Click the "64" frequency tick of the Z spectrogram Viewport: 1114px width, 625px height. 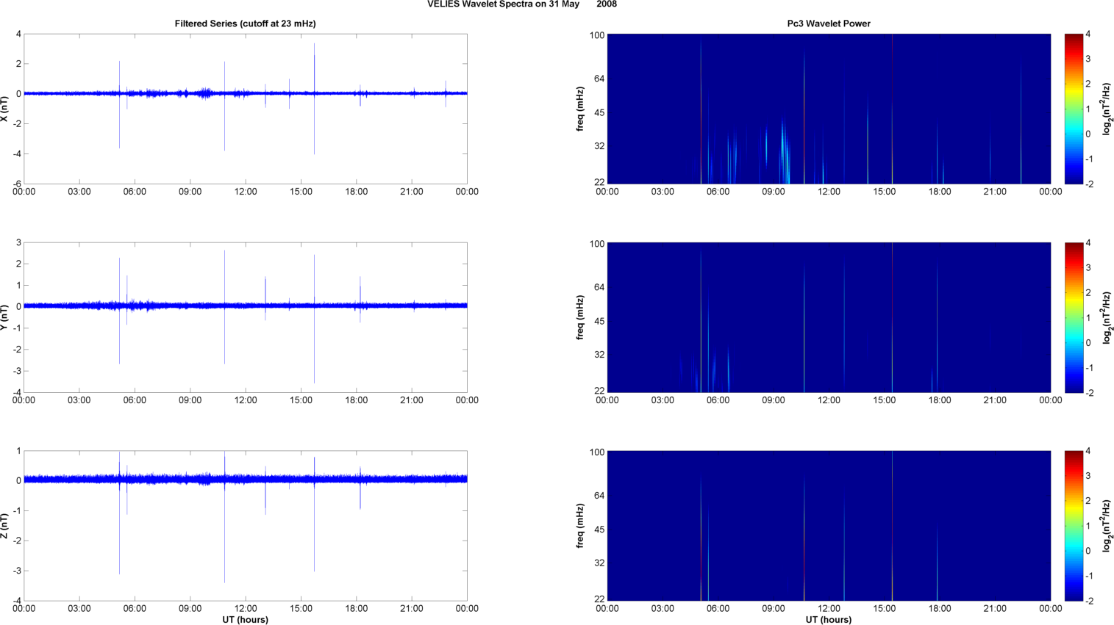point(599,496)
